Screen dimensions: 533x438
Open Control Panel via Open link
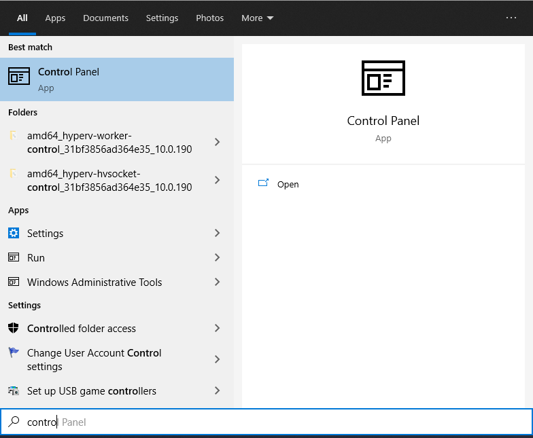(x=288, y=185)
